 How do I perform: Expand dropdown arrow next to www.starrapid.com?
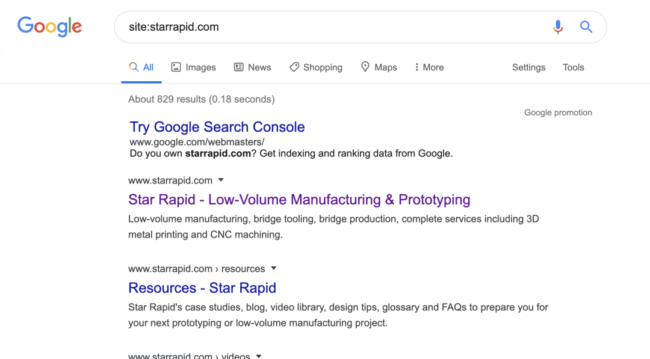click(221, 180)
